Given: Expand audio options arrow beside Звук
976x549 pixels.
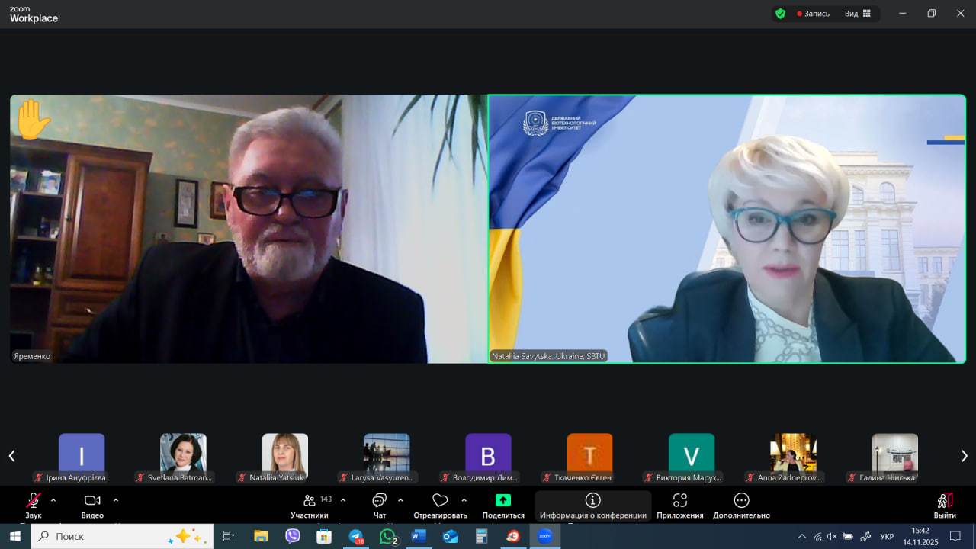Looking at the screenshot, I should pos(53,500).
